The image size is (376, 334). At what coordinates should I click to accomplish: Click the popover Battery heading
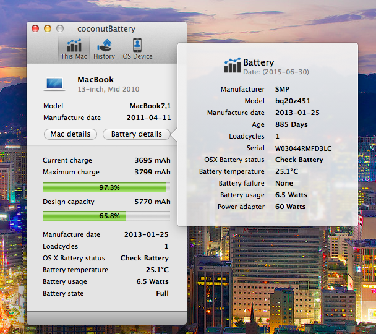click(258, 62)
